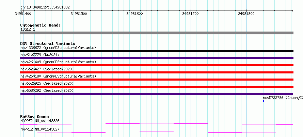Open nsv6526925 (Sedlazeck2020) label
This screenshot has height=137, width=303.
[47, 83]
